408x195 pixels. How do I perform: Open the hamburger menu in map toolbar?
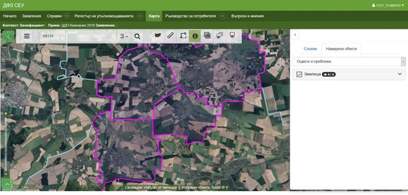tap(27, 36)
